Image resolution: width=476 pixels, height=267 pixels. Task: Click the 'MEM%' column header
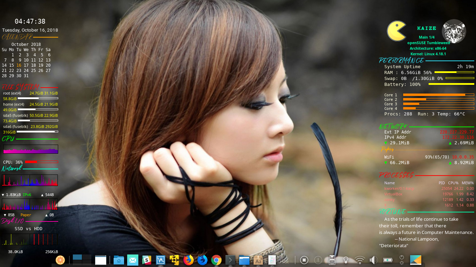coord(468,183)
